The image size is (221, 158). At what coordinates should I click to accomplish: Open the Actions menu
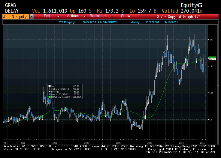73,16
